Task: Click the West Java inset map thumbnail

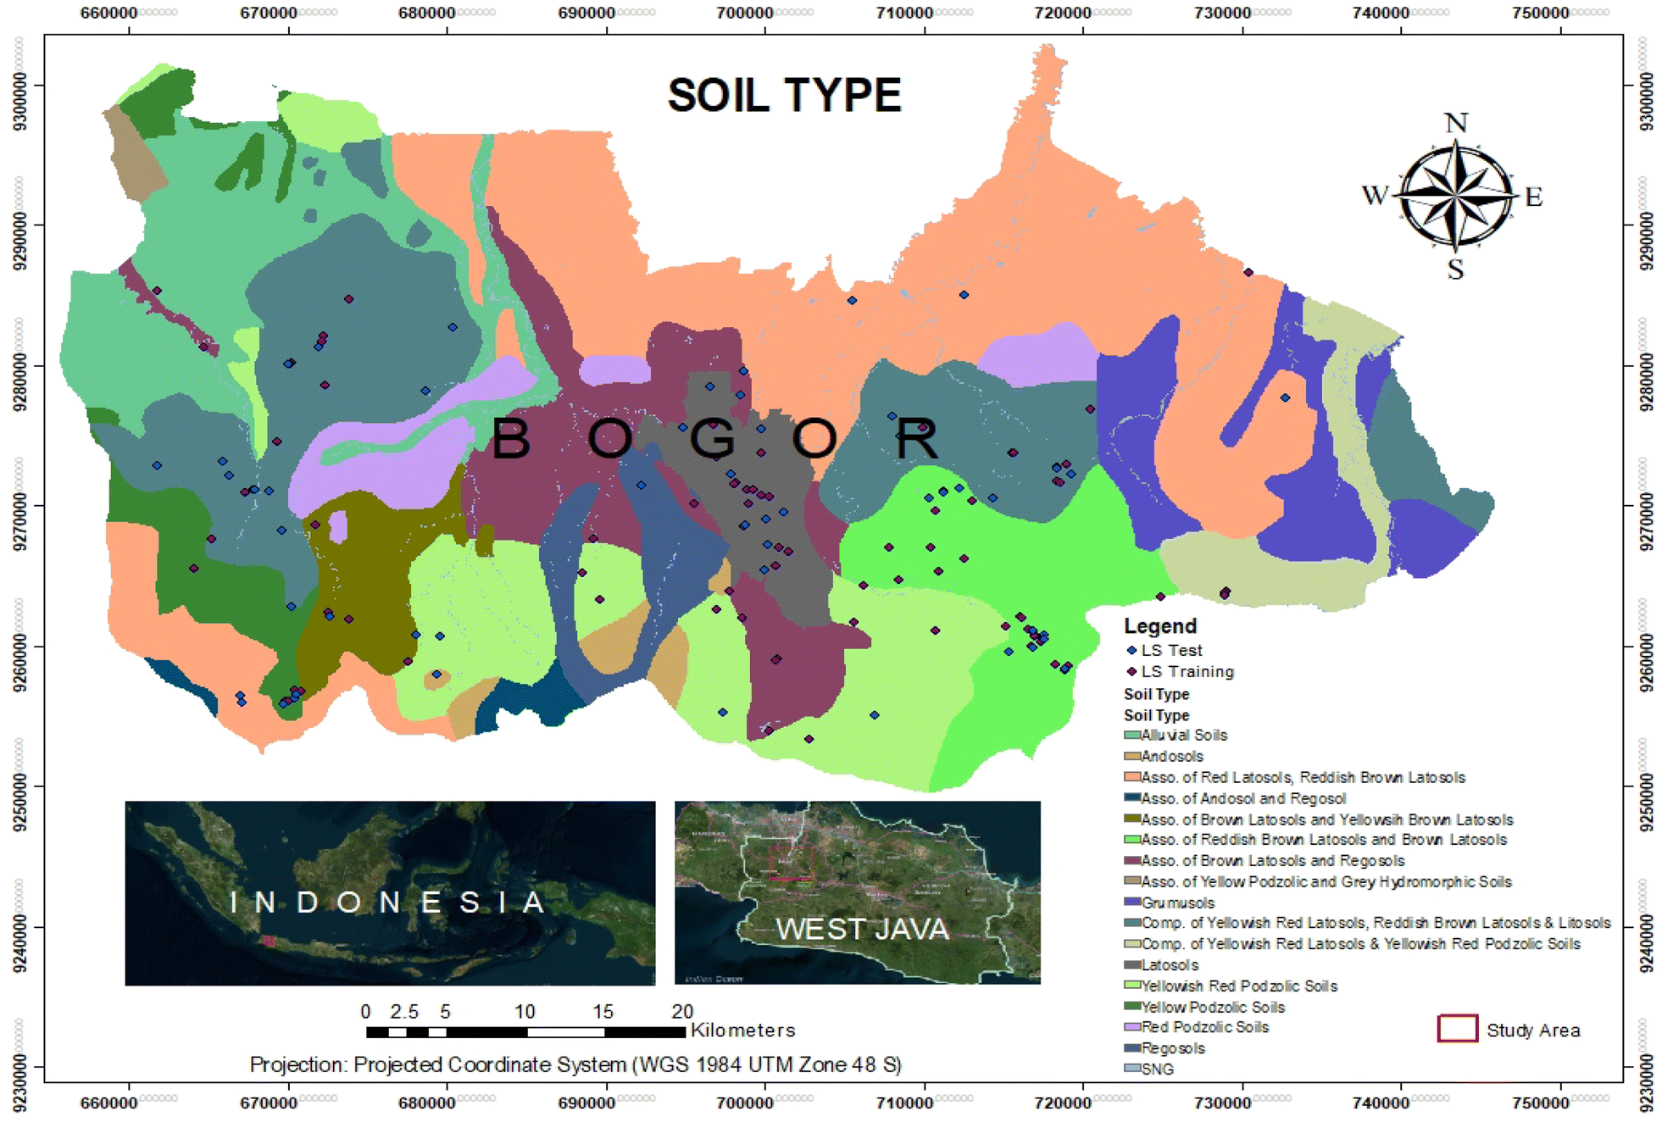Action: (x=857, y=892)
